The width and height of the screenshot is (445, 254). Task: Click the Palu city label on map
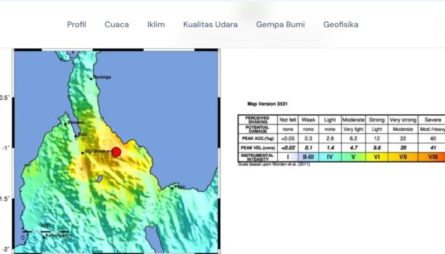coord(83,134)
